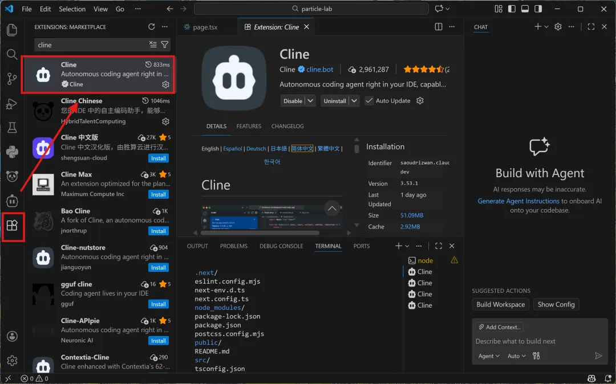Image resolution: width=616 pixels, height=384 pixels.
Task: Click the Disable button
Action: pos(293,101)
